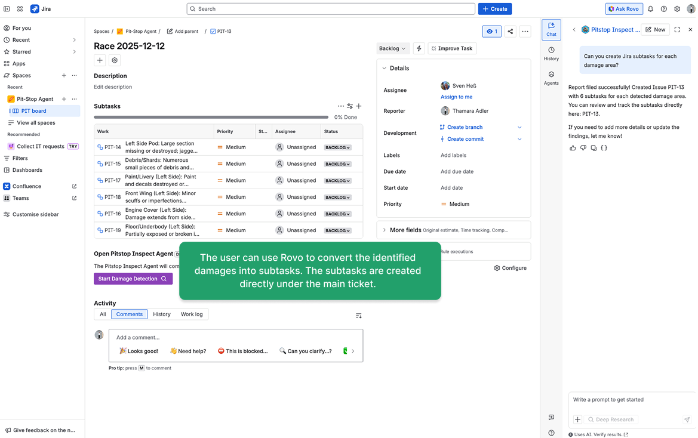Click the plus attach icon in Rovo prompt box
The width and height of the screenshot is (698, 438).
(578, 420)
